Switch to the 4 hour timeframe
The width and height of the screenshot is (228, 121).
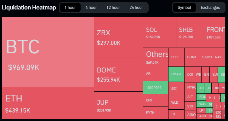tap(91, 8)
